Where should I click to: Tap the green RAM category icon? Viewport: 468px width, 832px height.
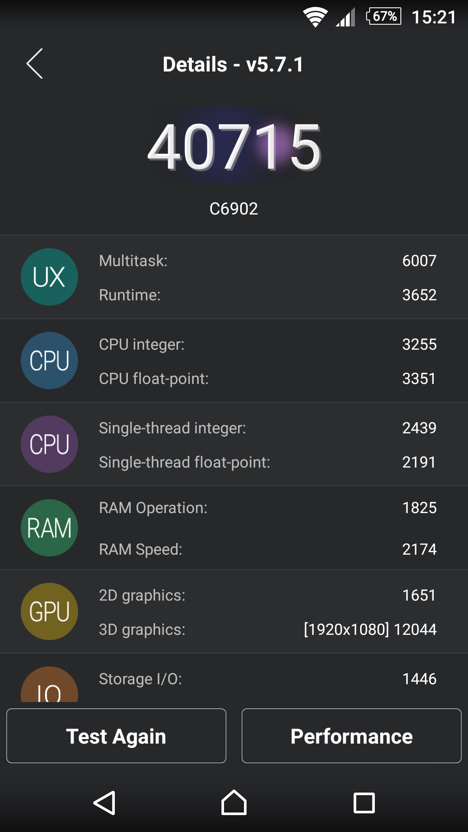[49, 528]
